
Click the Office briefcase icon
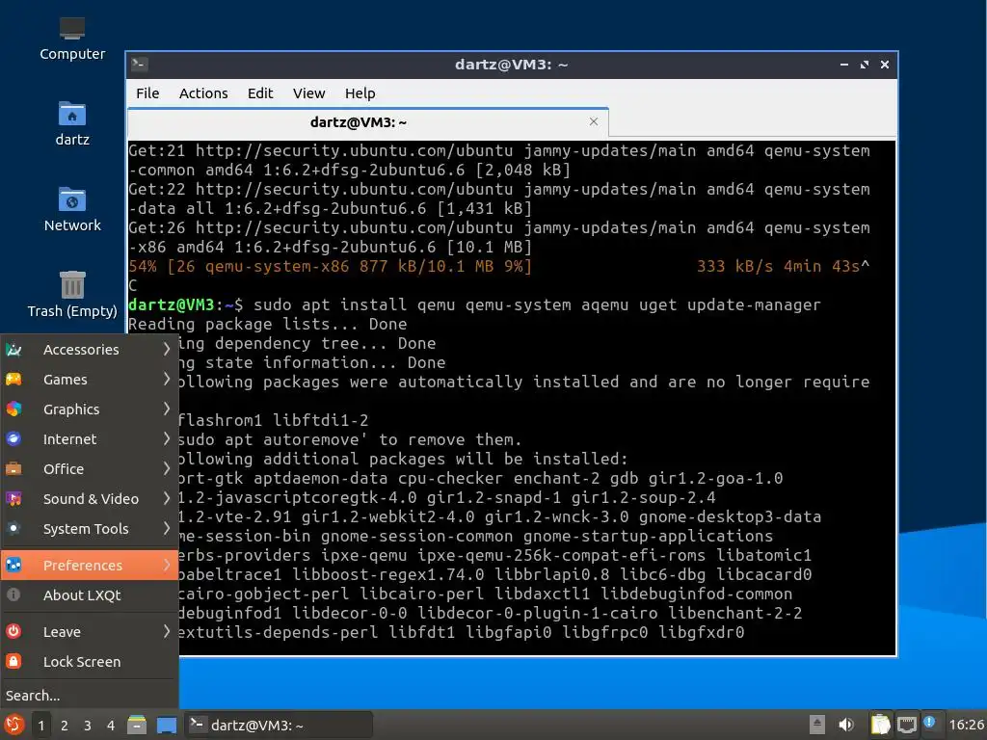[x=13, y=469]
